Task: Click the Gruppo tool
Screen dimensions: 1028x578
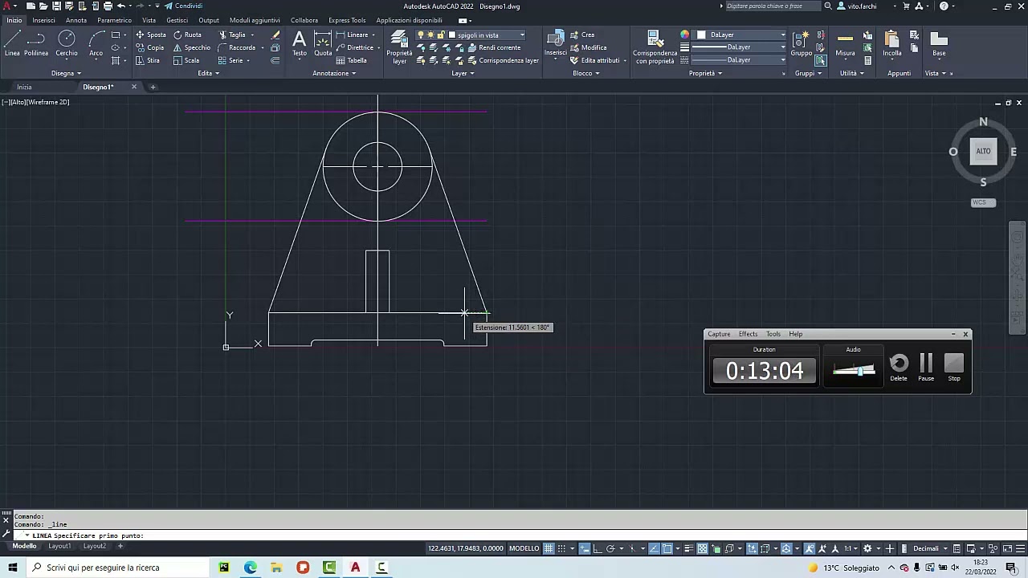Action: (x=801, y=43)
